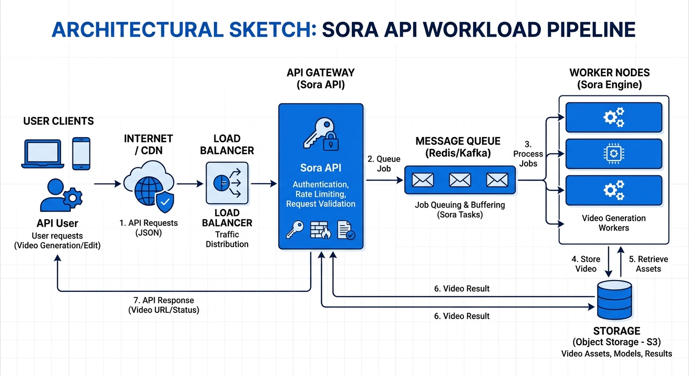Select the MESSAGE QUEUE (Redis/Kafka) label
This screenshot has width=689, height=376.
(458, 147)
